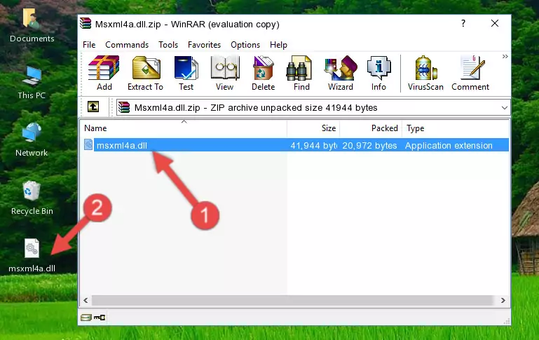Image resolution: width=539 pixels, height=340 pixels.
Task: Run Test on the archive
Action: pos(186,73)
